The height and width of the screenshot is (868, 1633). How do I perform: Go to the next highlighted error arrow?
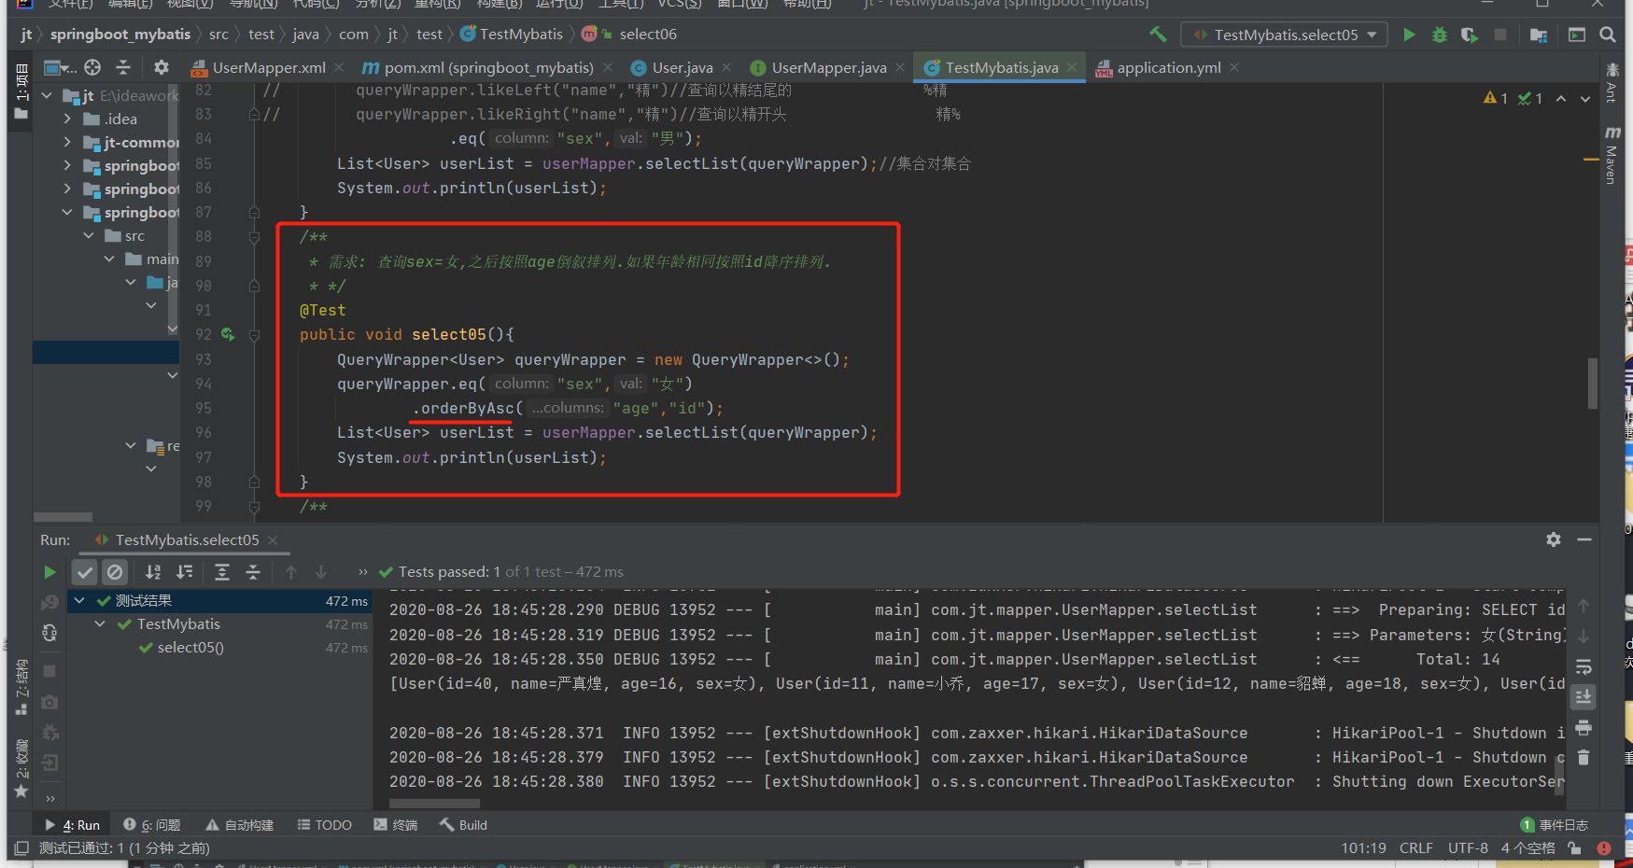tap(1585, 98)
